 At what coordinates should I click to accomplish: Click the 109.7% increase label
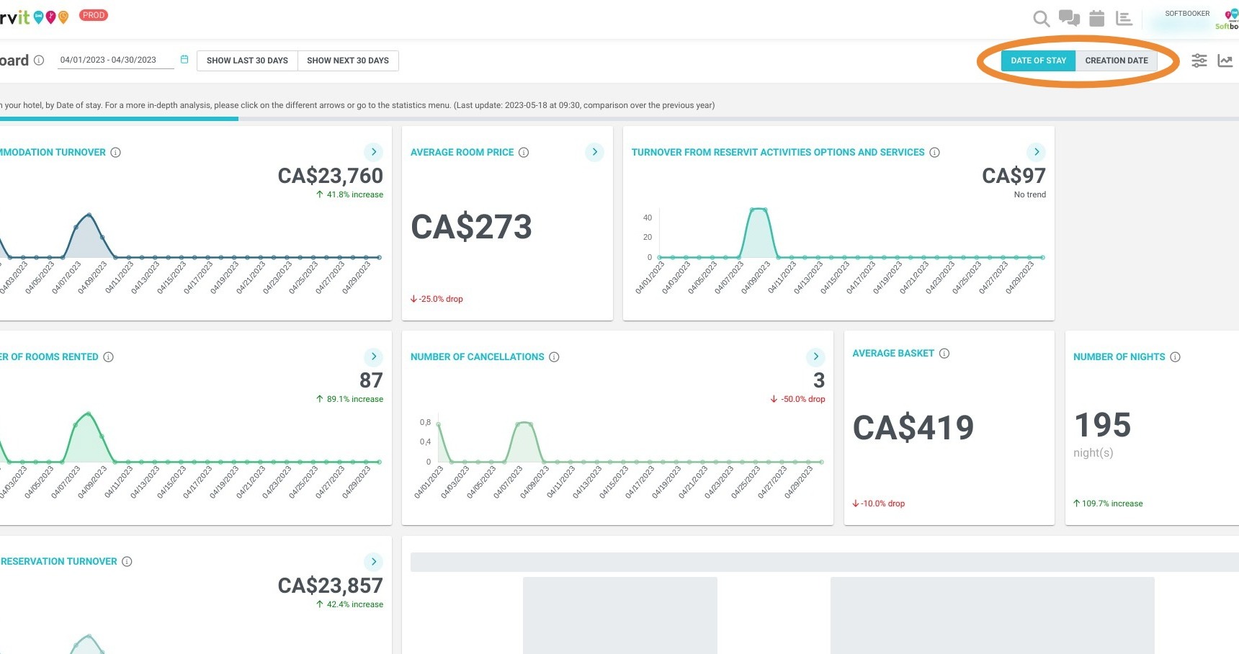(1108, 503)
